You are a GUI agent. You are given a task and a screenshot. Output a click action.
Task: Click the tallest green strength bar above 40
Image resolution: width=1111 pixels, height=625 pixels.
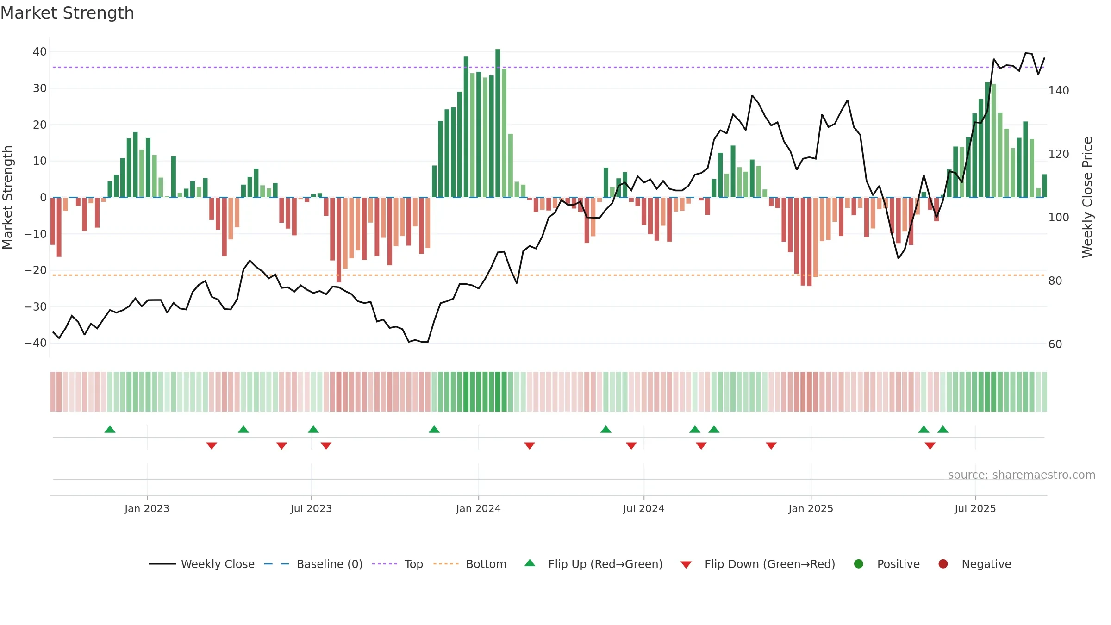pyautogui.click(x=498, y=123)
